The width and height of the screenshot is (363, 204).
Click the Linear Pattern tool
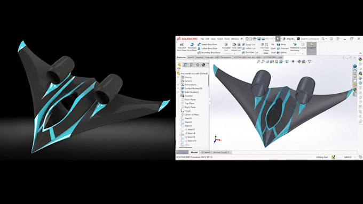(266, 47)
